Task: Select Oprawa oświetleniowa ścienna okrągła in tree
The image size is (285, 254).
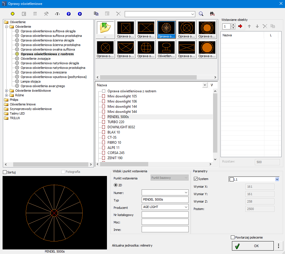Action: click(47, 40)
